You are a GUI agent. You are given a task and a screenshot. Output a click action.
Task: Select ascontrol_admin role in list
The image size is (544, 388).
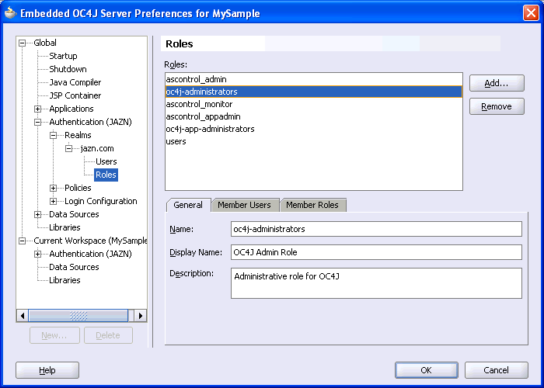pos(314,79)
